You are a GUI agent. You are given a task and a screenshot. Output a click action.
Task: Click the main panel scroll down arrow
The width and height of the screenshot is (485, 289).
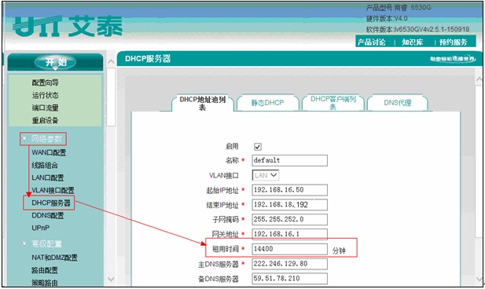[479, 280]
